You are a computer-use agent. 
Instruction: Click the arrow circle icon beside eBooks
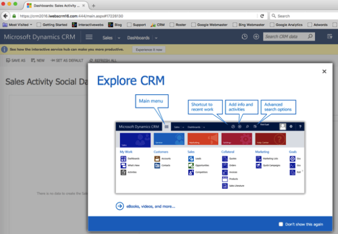(x=120, y=206)
